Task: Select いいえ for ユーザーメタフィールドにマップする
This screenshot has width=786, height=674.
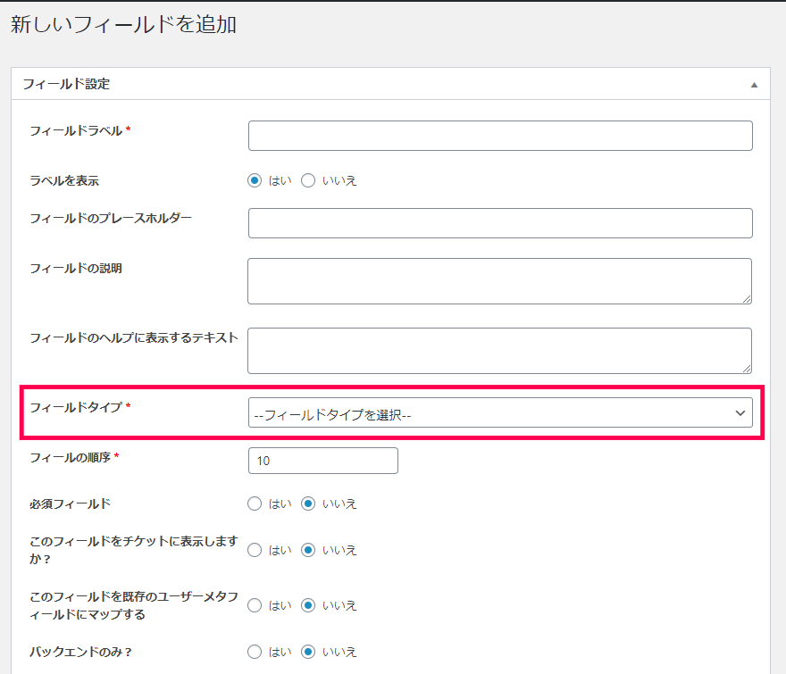Action: [308, 605]
